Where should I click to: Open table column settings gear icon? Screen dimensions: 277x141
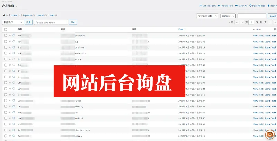coord(275,29)
